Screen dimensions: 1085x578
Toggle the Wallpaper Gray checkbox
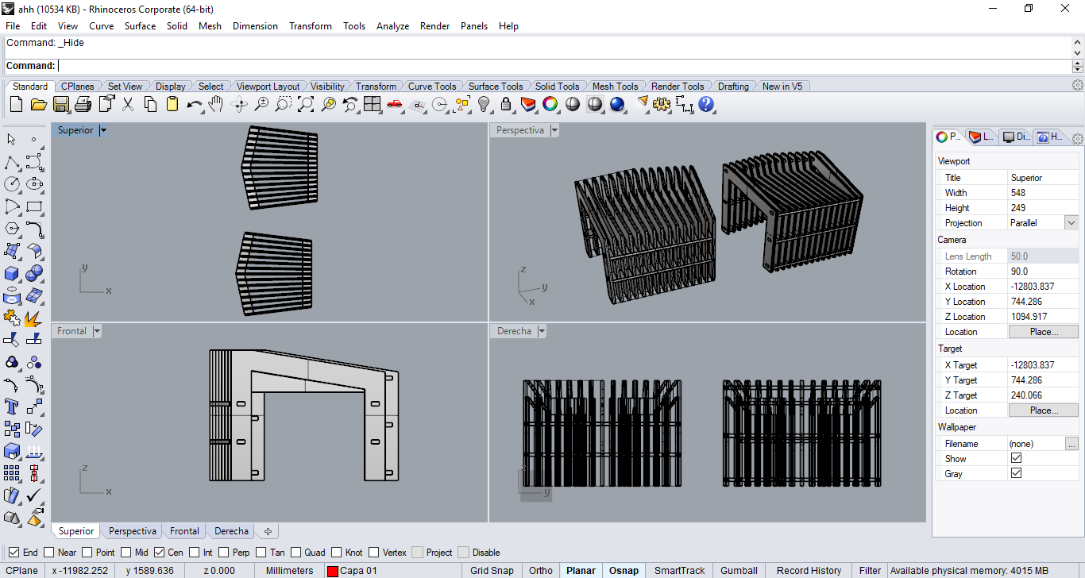[1016, 473]
